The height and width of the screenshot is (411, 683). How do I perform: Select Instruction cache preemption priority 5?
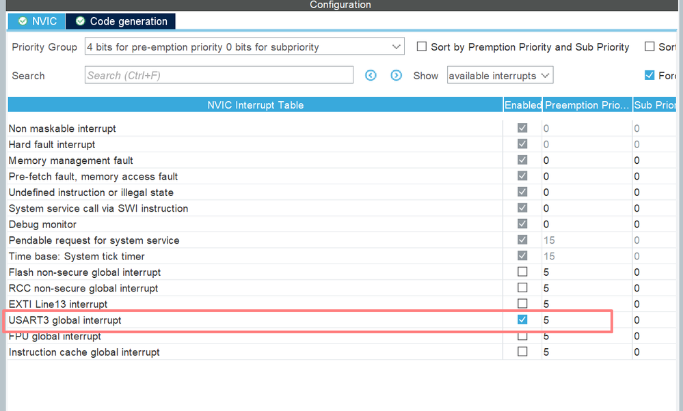coord(546,352)
